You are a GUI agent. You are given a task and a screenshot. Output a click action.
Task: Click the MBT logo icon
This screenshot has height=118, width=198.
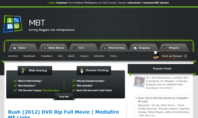[13, 24]
